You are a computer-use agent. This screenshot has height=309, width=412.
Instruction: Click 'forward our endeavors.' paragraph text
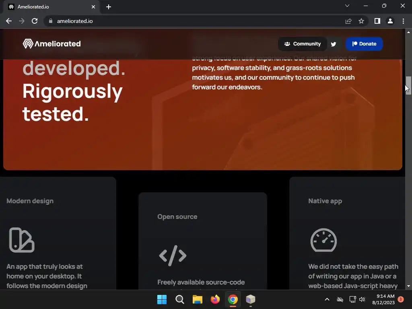[227, 87]
